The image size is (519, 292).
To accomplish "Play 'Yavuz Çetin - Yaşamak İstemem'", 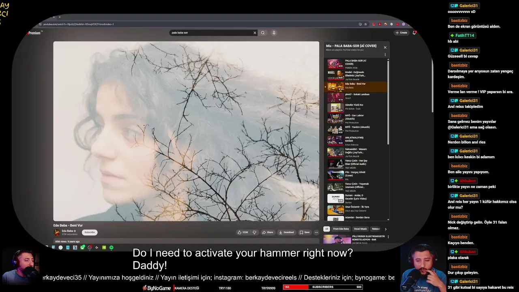I will tap(356, 187).
